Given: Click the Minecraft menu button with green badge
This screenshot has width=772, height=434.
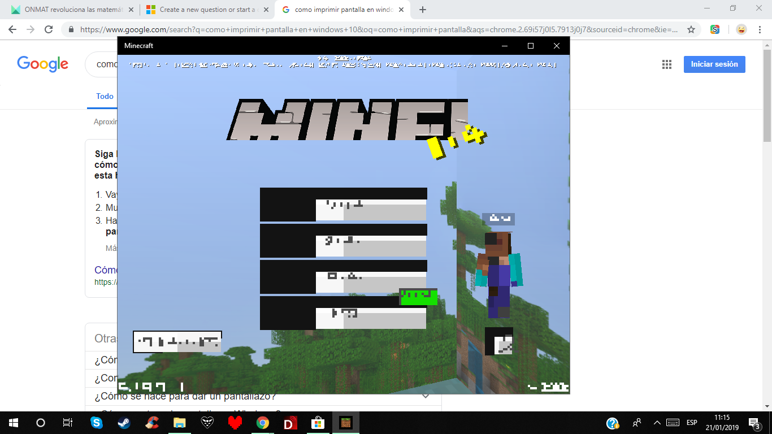Looking at the screenshot, I should point(343,313).
